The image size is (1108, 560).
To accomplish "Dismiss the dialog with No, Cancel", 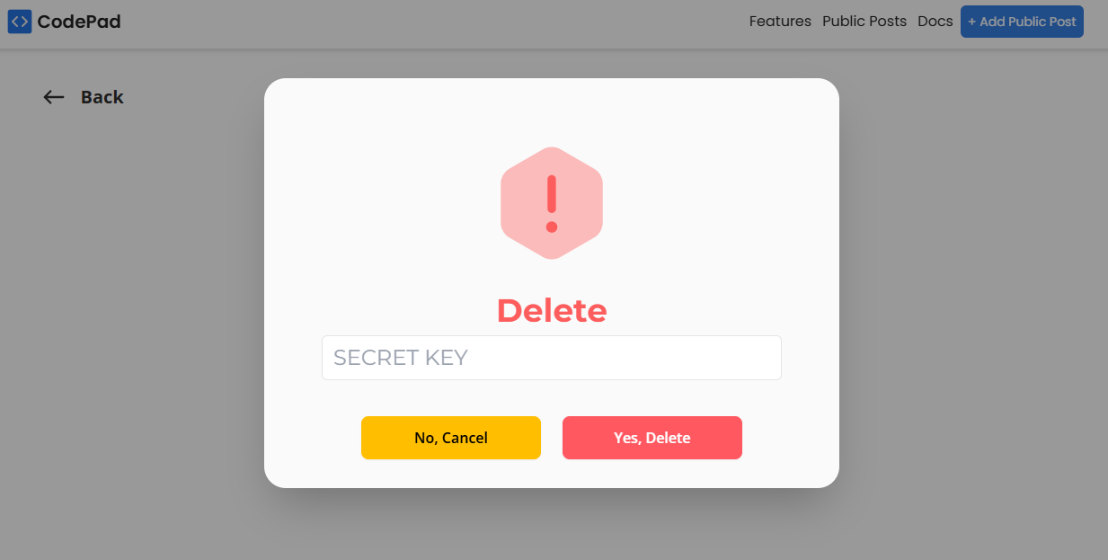I will (451, 438).
